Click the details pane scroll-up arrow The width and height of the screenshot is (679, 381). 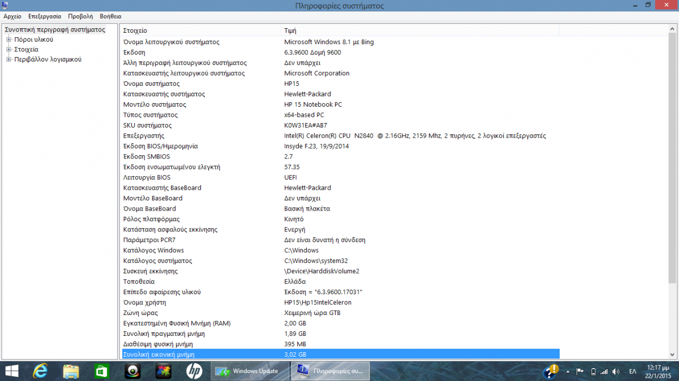pyautogui.click(x=672, y=29)
